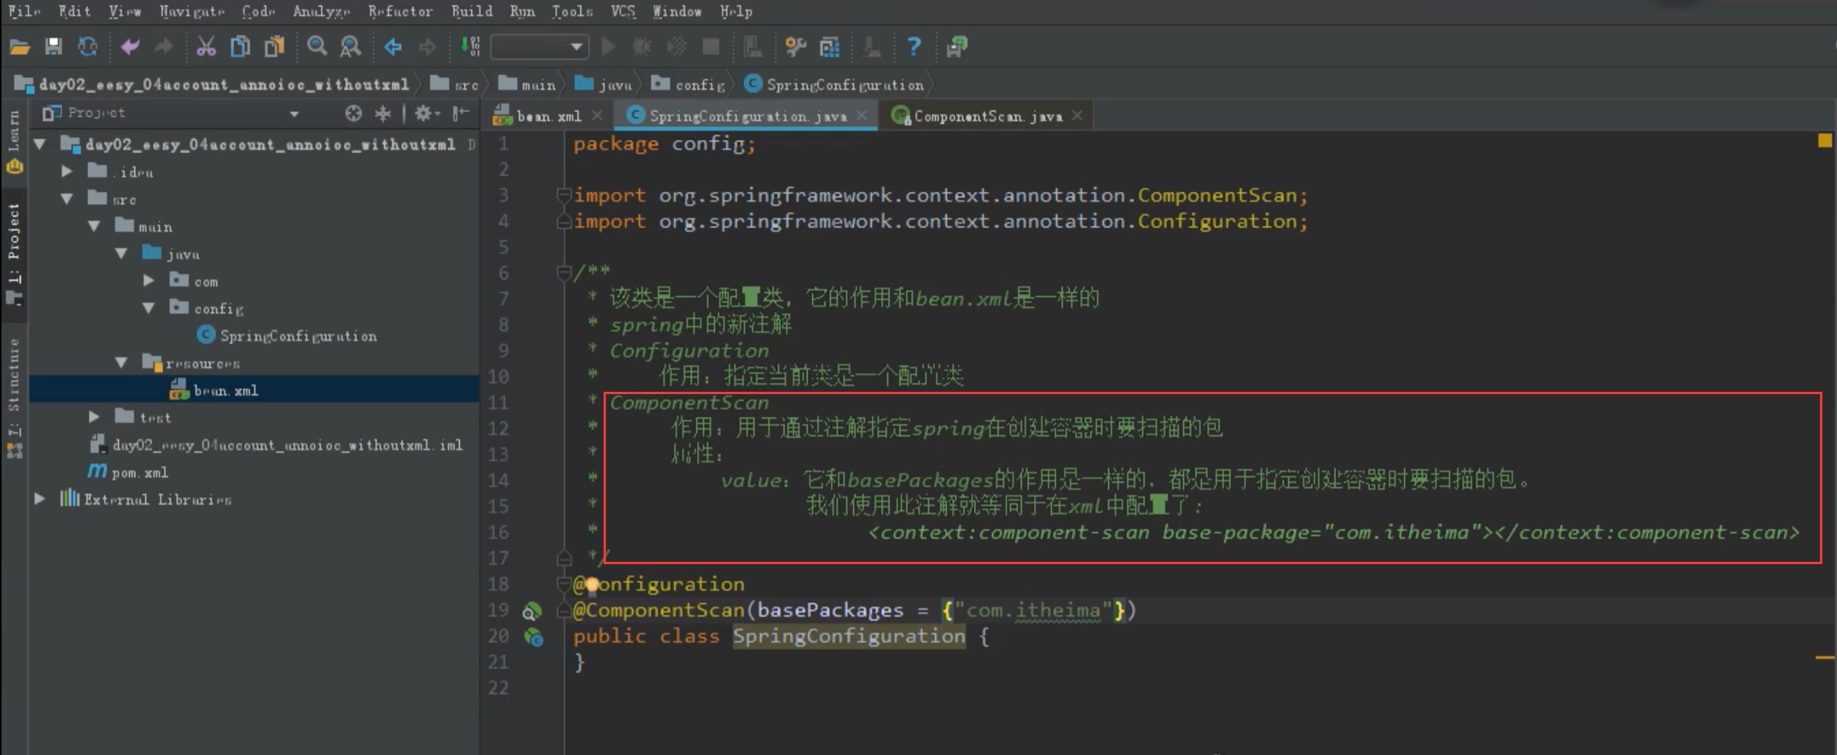
Task: Open the Analyze menu
Action: tap(321, 12)
